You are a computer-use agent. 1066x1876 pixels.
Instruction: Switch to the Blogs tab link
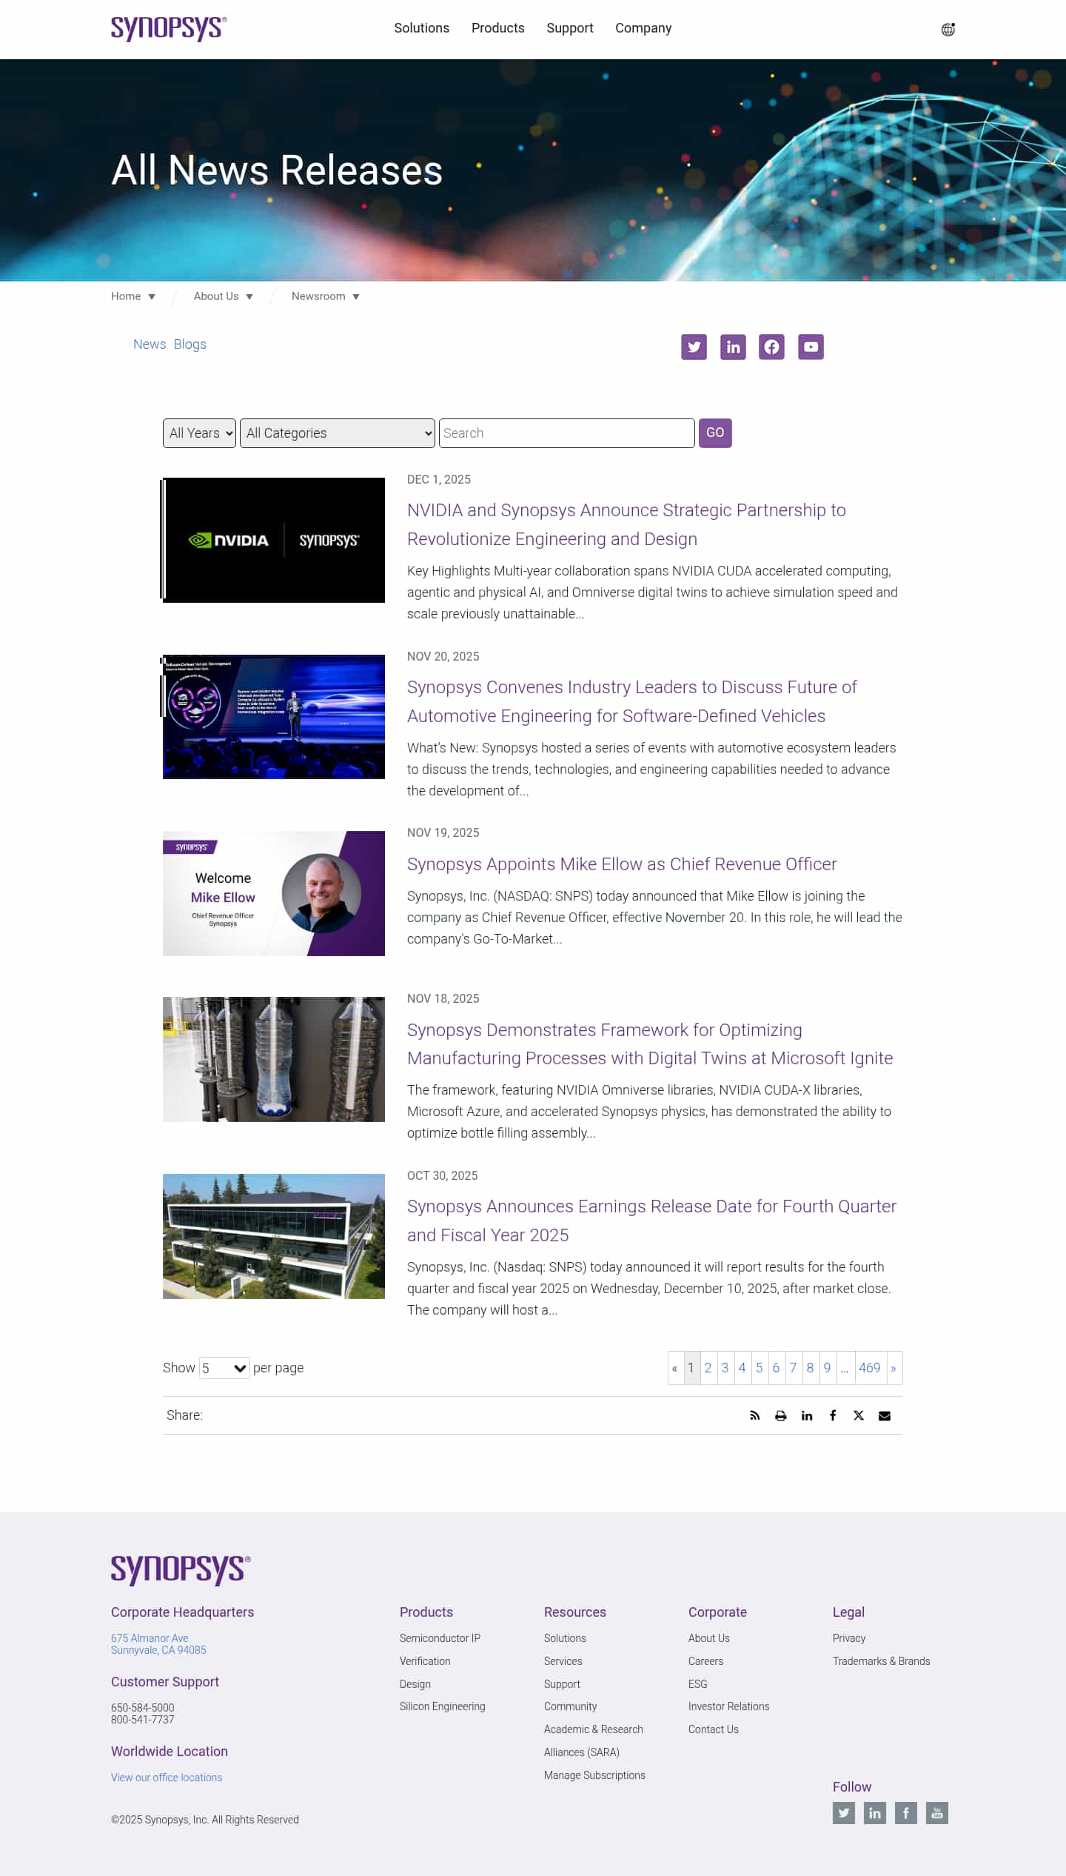click(190, 344)
